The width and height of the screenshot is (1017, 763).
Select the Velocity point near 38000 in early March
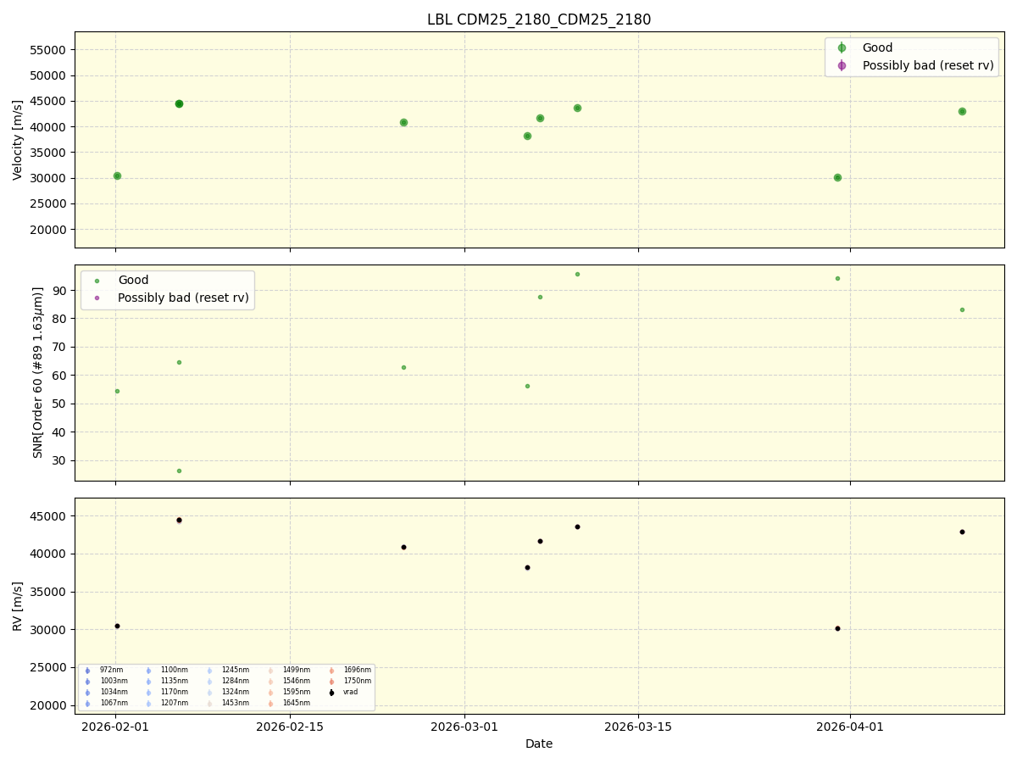(x=527, y=136)
